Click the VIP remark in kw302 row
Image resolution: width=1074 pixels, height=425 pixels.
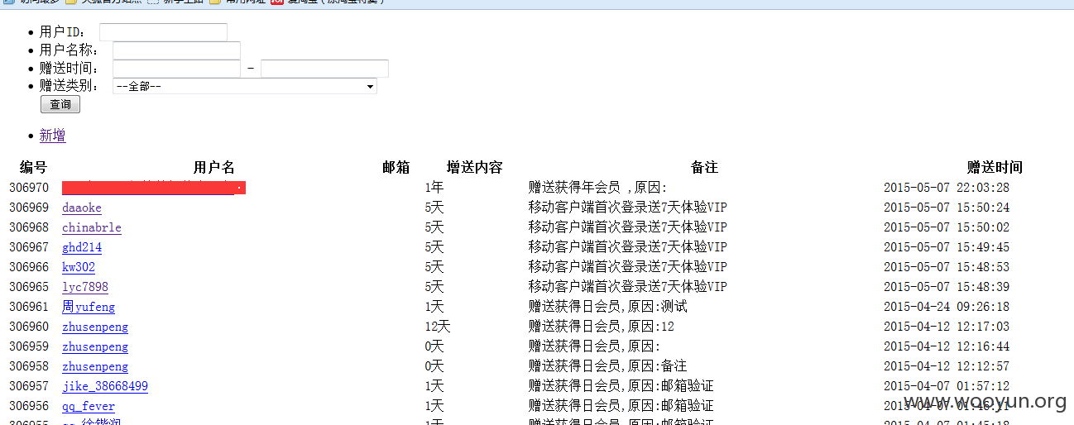click(x=628, y=267)
